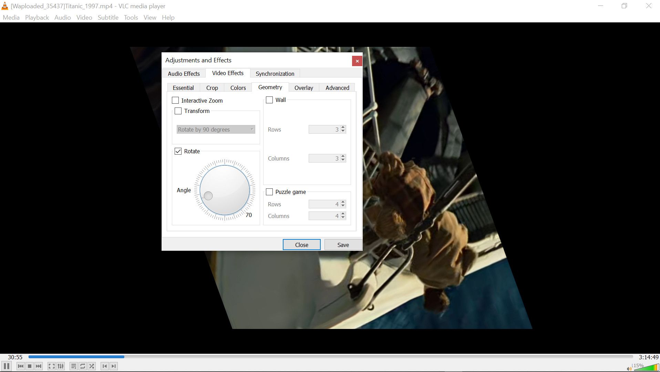Toggle fullscreen mode icon

point(51,366)
